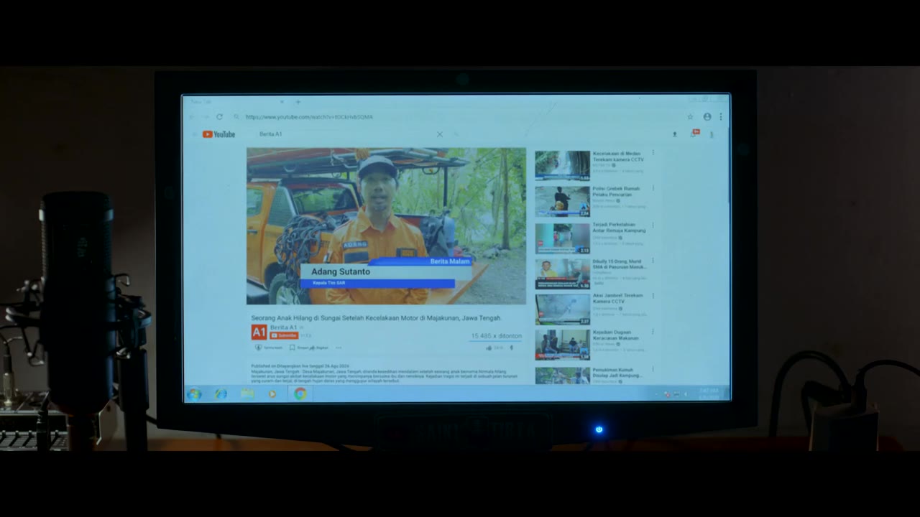Open Polisi Grebek Rumah Pelaku Pencurian thumbnail

click(562, 201)
